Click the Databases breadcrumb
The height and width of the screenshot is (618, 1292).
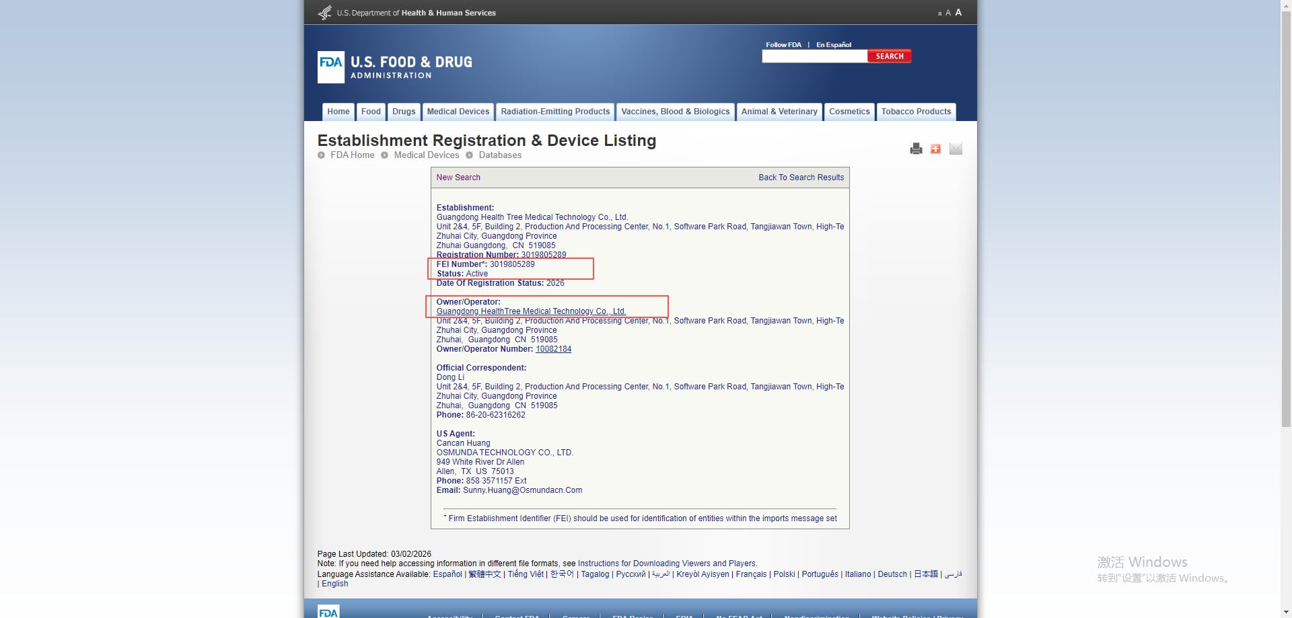coord(500,155)
